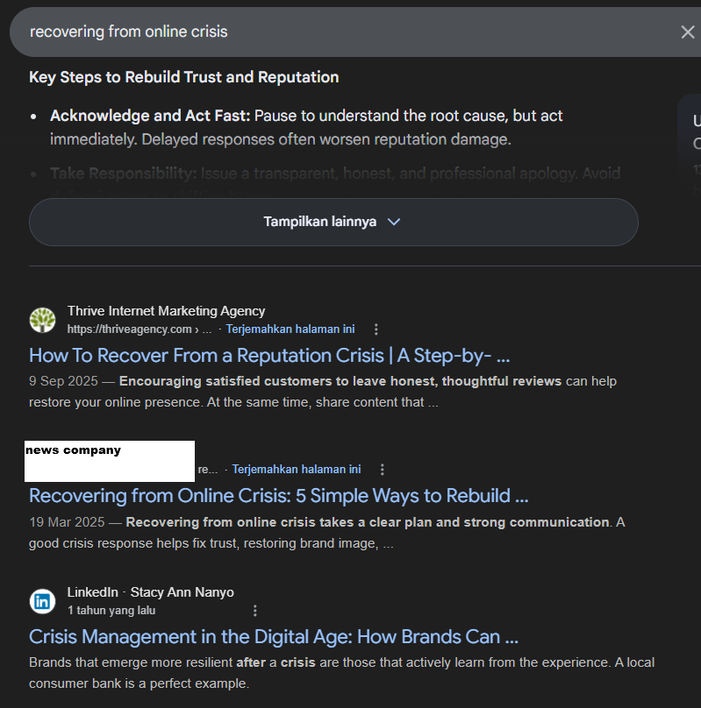Translate the news company result page

296,470
